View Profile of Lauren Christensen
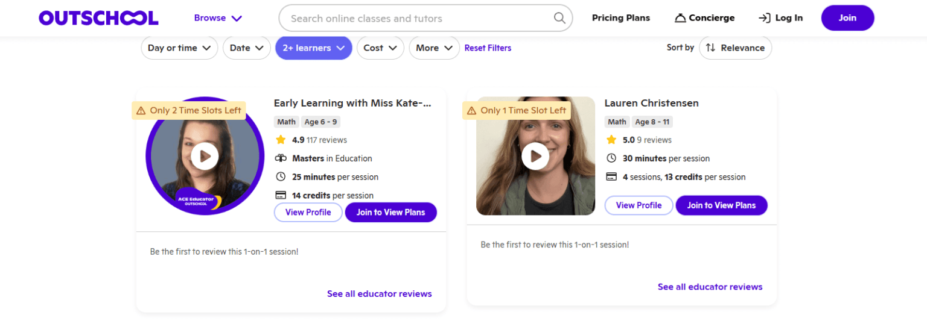The height and width of the screenshot is (324, 927). coord(639,205)
